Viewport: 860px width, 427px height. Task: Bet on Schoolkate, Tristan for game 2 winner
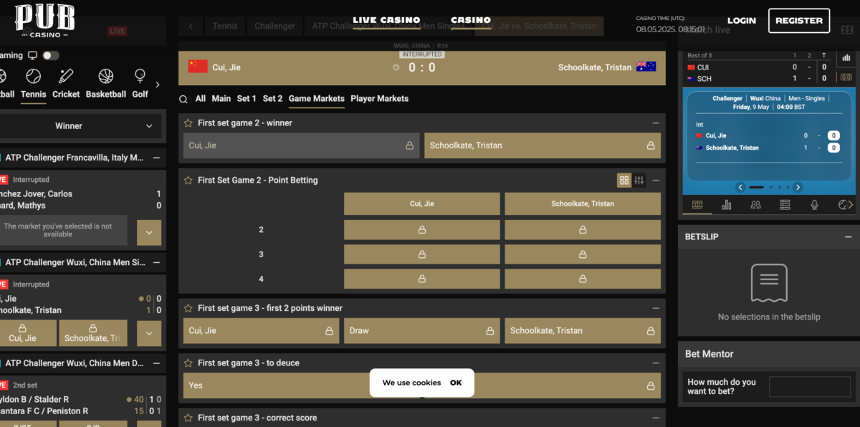coord(543,145)
